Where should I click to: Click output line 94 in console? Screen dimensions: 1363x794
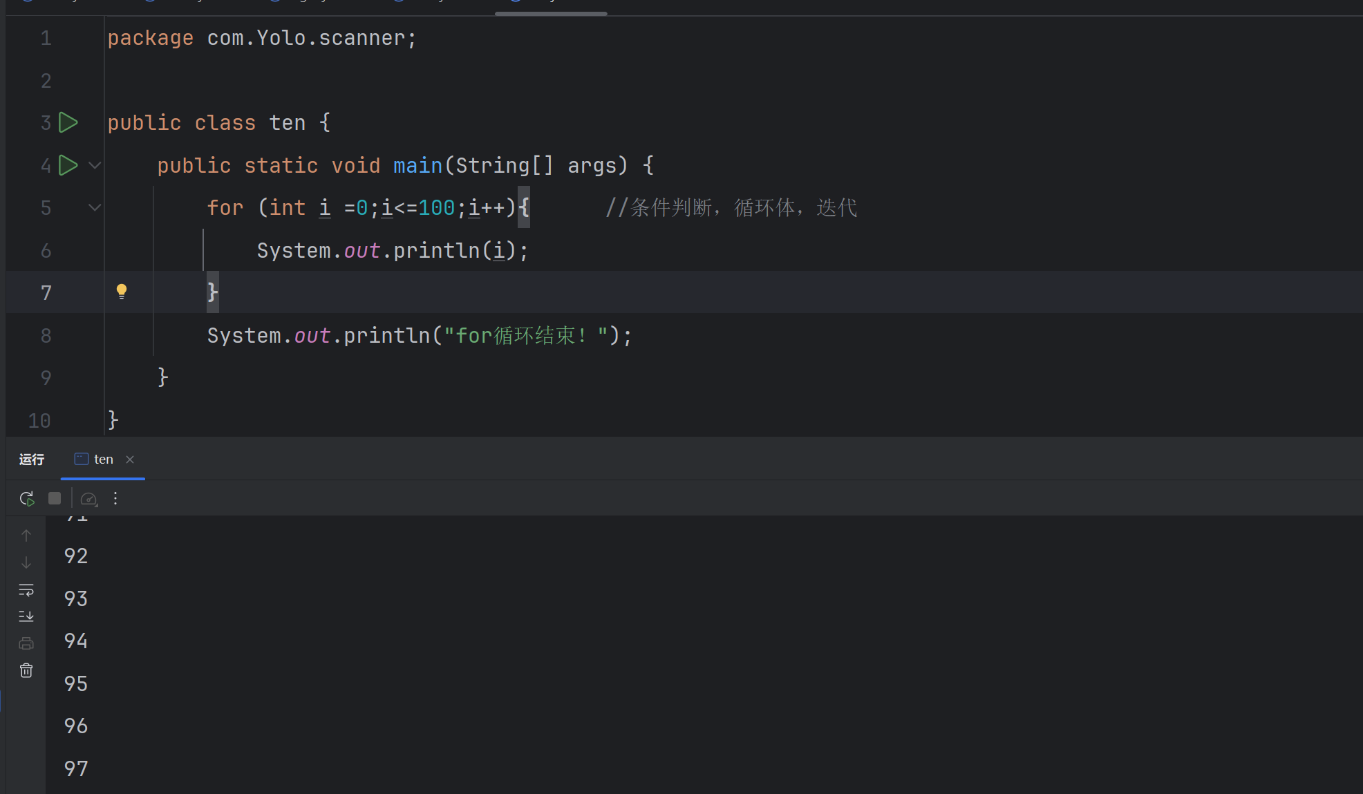pos(76,641)
